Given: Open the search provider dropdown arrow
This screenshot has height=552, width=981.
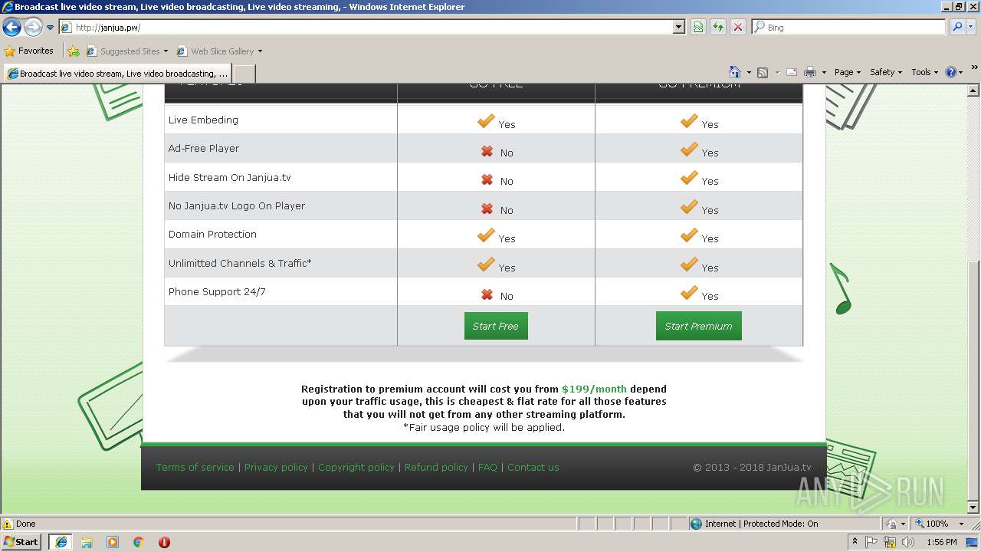Looking at the screenshot, I should [x=972, y=27].
